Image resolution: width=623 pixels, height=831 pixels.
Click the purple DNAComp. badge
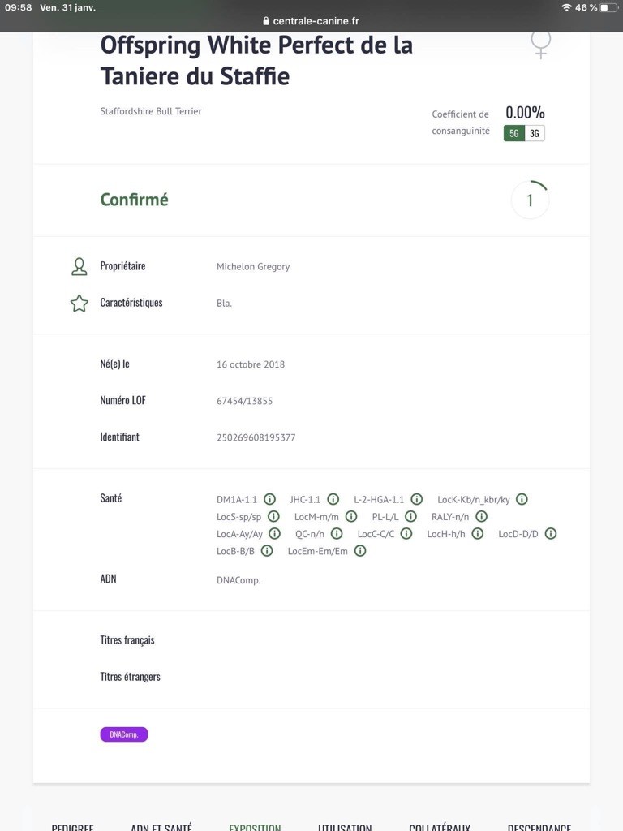[x=124, y=734]
